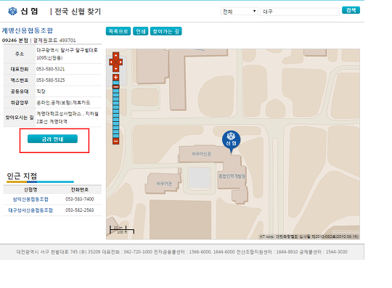Open the 대구성서신용협동조합 branch link

tap(30, 210)
